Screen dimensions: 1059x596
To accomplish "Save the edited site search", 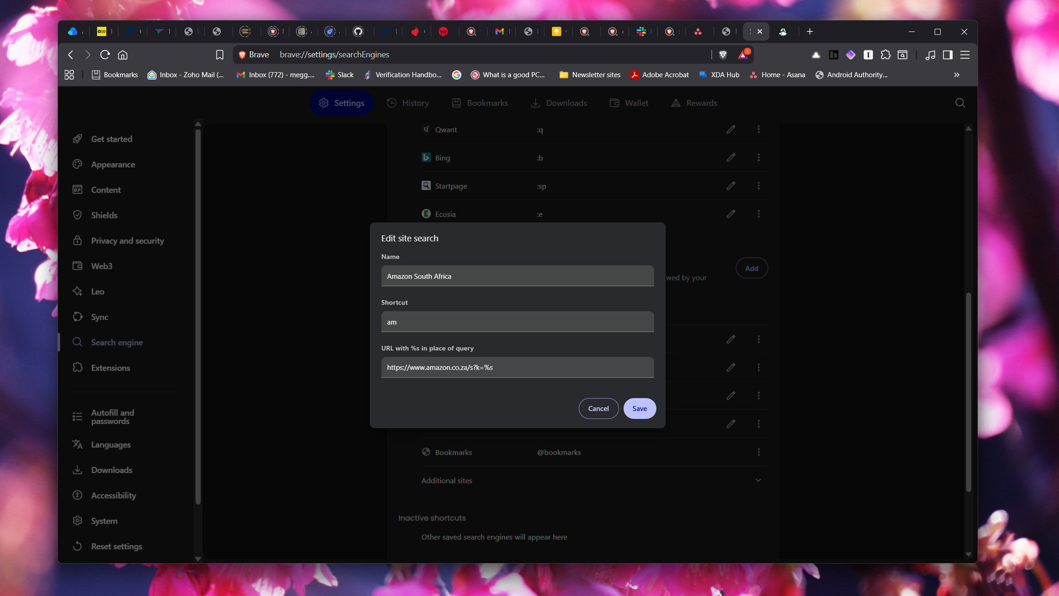I will pos(639,408).
